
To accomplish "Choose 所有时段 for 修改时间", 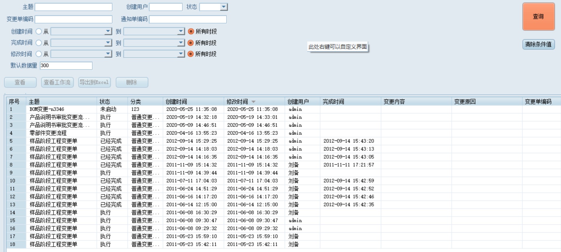I will click(x=191, y=54).
